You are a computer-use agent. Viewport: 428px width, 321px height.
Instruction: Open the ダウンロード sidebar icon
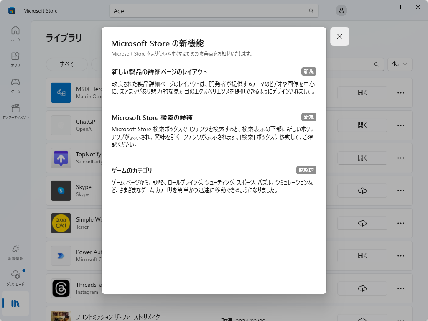tap(15, 278)
